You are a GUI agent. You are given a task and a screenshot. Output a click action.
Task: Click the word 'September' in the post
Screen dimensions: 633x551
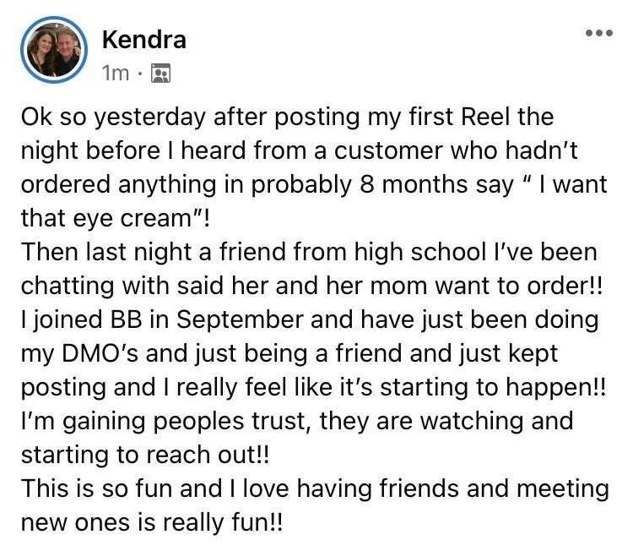click(240, 320)
